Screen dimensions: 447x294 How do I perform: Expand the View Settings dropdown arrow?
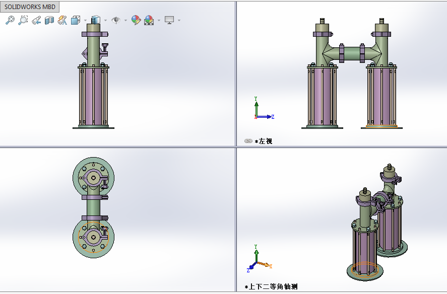tap(179, 20)
